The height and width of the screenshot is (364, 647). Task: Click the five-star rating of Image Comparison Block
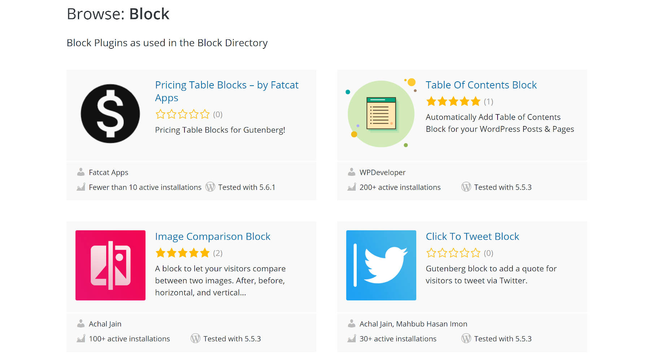coord(183,253)
